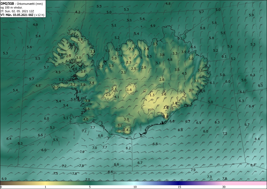Click the 'og 100 m vindur.' legend line
This screenshot has width=267, height=189.
pyautogui.click(x=11, y=7)
